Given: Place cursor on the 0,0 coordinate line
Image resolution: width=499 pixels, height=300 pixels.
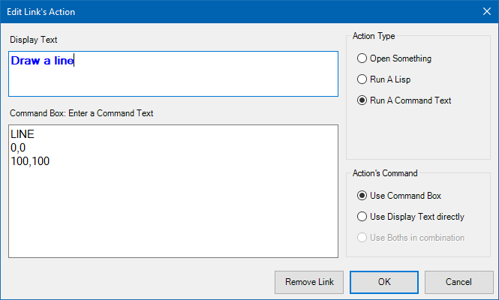Looking at the screenshot, I should point(18,148).
